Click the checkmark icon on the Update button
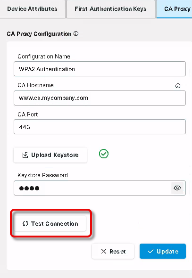 coord(150,251)
